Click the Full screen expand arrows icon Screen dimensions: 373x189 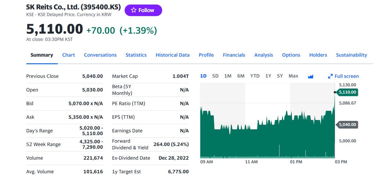[330, 76]
